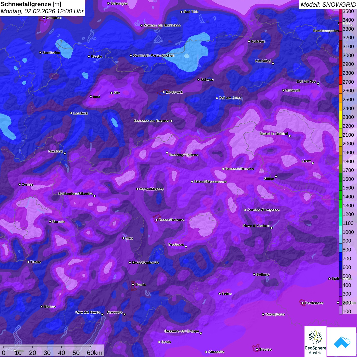The width and height of the screenshot is (357, 357).
Task: Click the Kempten city marker
Action: tap(44, 18)
